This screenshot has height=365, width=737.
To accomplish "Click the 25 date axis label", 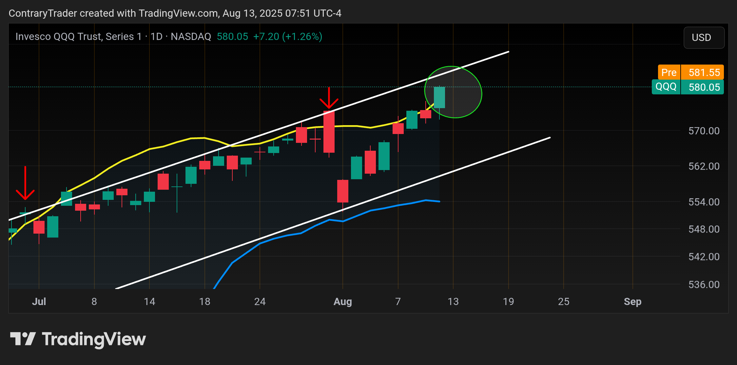I will pyautogui.click(x=564, y=301).
